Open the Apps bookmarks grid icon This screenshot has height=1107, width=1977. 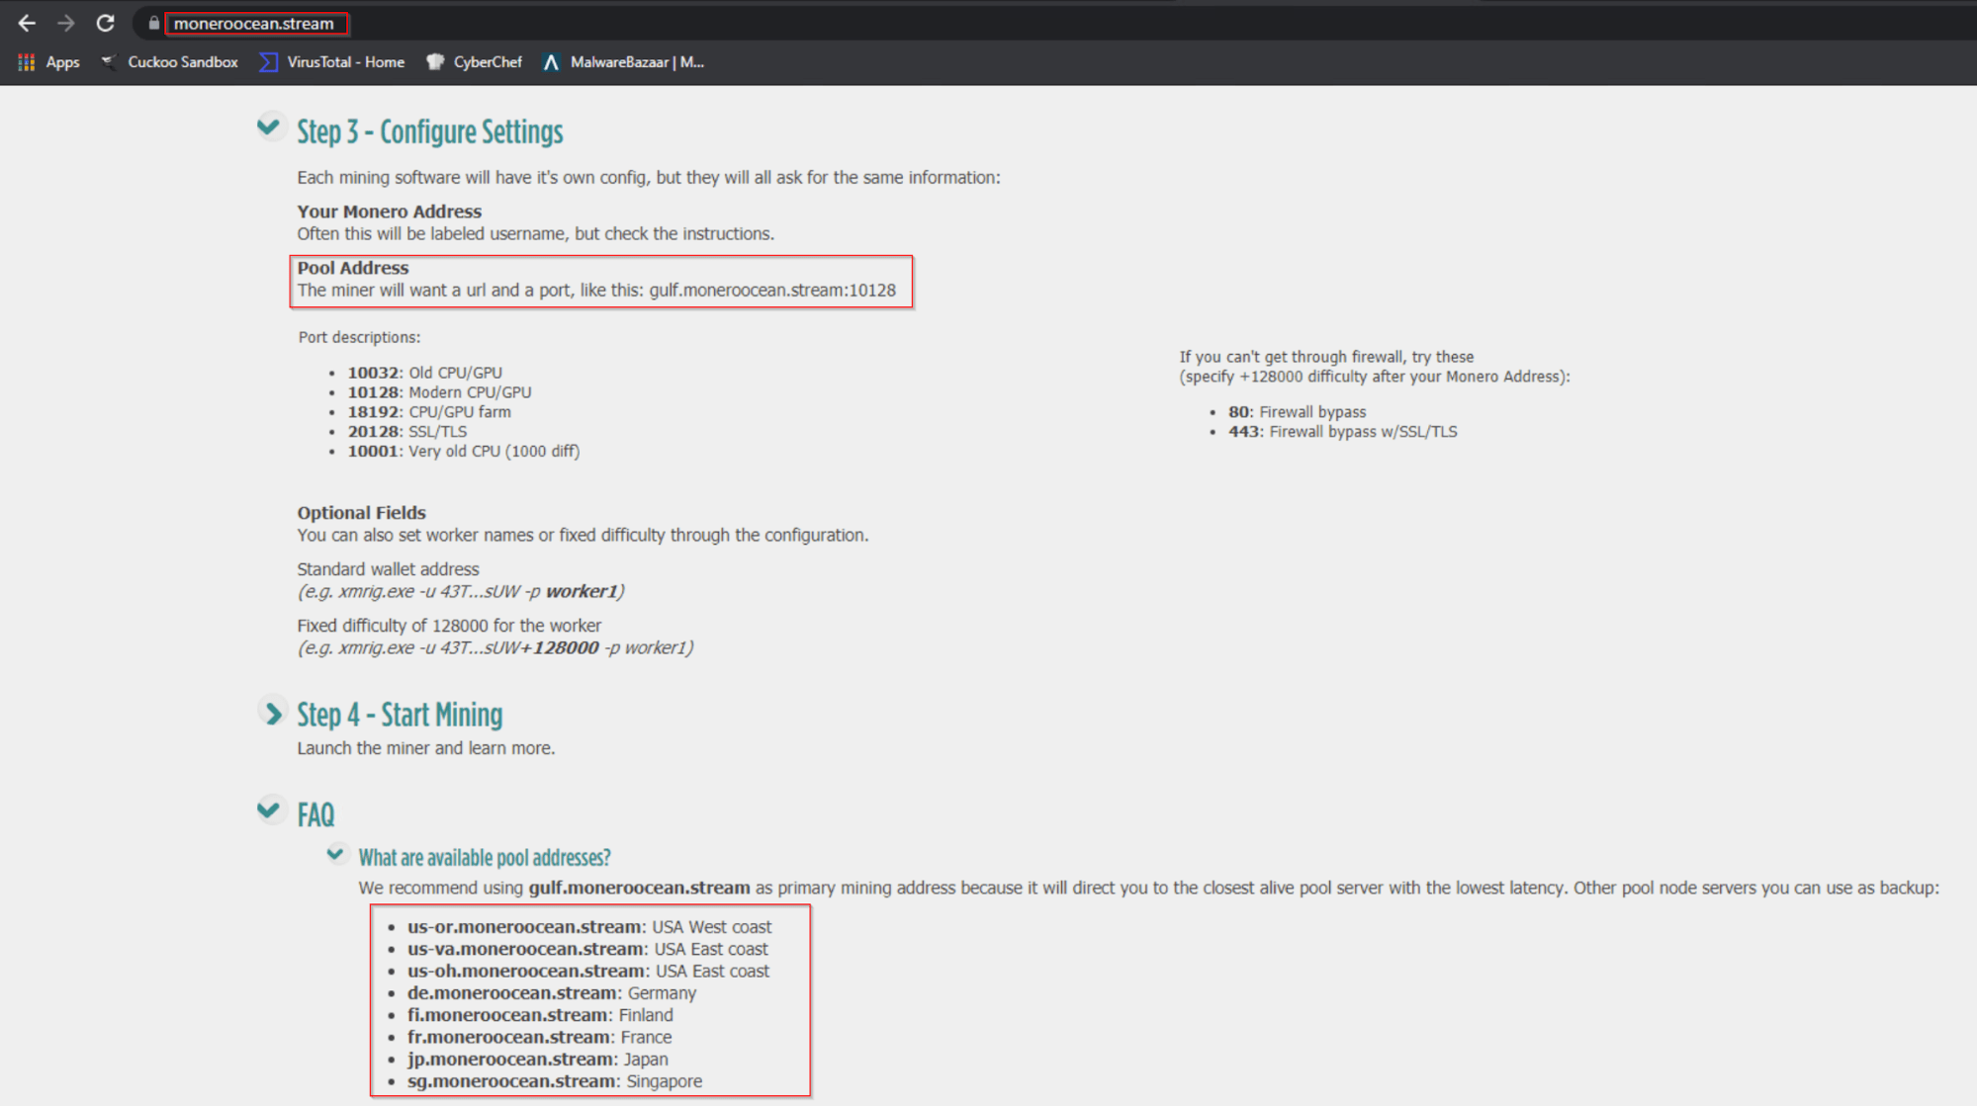(x=27, y=62)
